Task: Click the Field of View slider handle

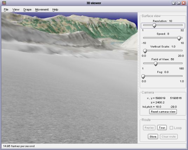Action: click(x=156, y=64)
